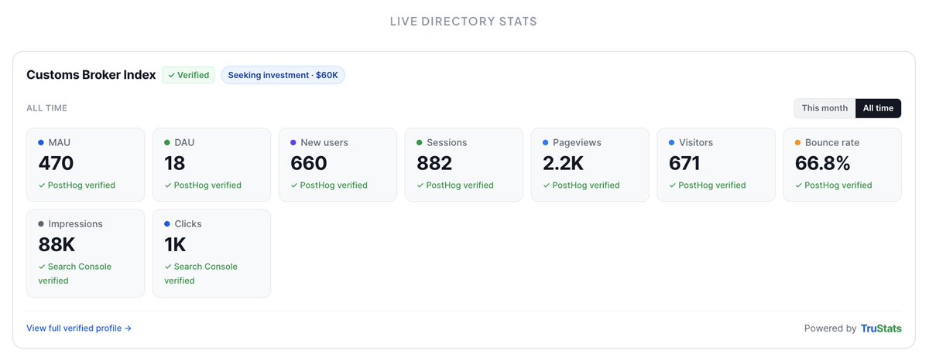This screenshot has width=929, height=364.
Task: Click the Bounce rate label
Action: click(832, 143)
